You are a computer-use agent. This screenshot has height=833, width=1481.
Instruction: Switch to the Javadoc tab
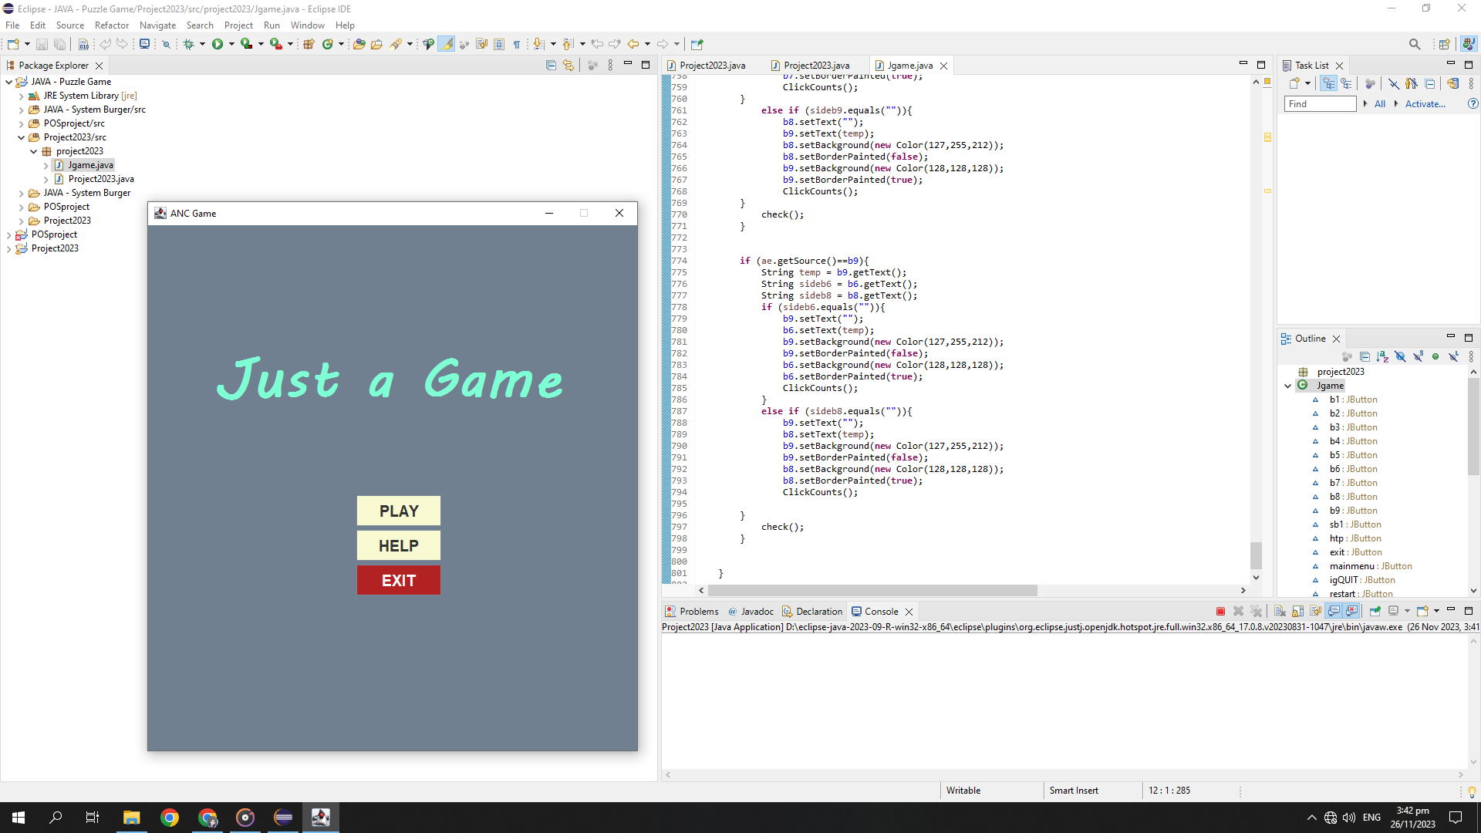(751, 612)
